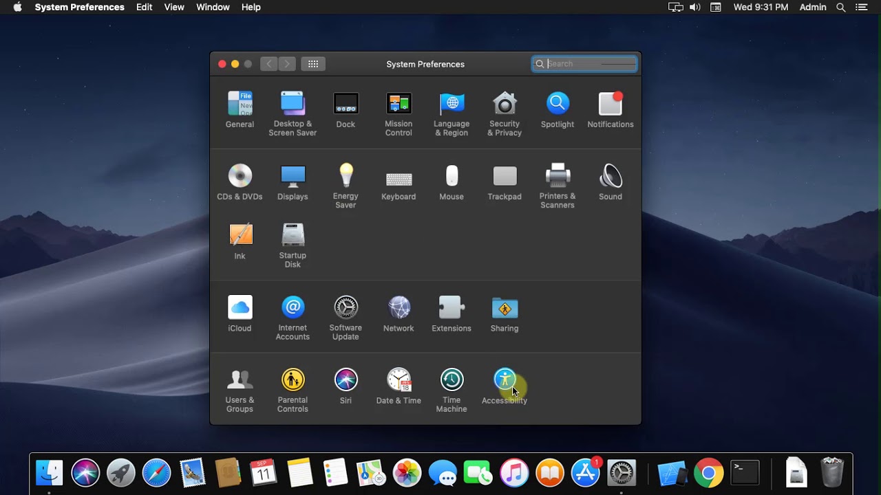The image size is (881, 495).
Task: Open FaceTime from the Dock
Action: coord(478,473)
